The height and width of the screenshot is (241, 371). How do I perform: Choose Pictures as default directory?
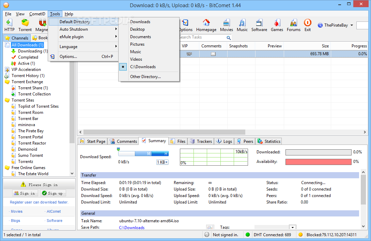149,44
